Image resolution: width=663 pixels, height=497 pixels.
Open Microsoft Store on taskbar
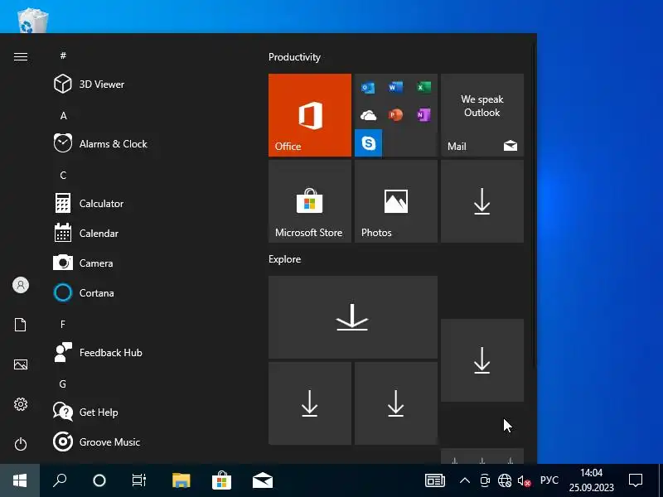pyautogui.click(x=221, y=480)
